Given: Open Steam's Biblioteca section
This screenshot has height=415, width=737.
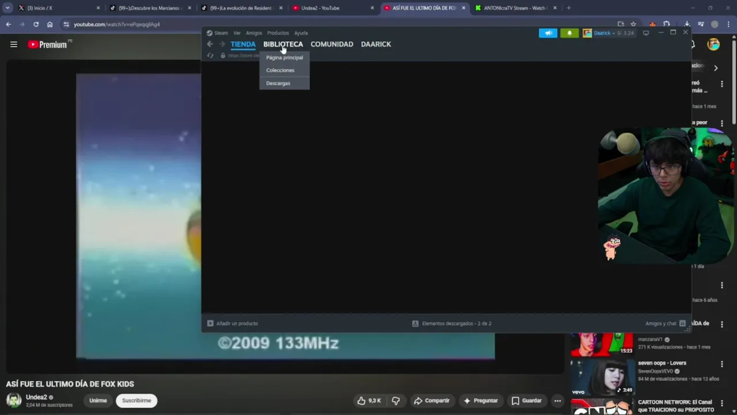Looking at the screenshot, I should [283, 44].
